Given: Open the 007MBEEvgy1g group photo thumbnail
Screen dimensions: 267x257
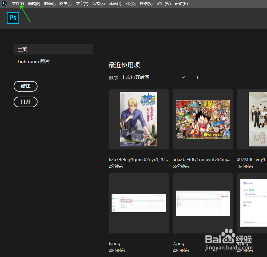Looking at the screenshot, I should click(252, 120).
